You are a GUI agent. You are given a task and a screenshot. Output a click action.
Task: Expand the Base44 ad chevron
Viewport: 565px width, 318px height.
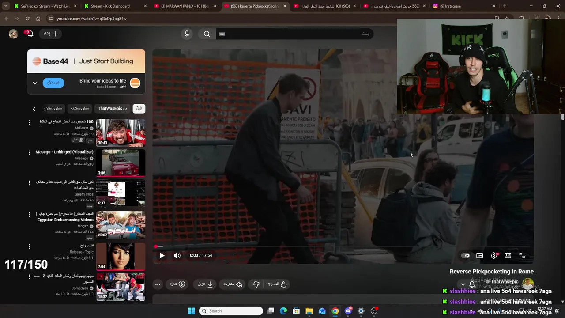point(35,83)
